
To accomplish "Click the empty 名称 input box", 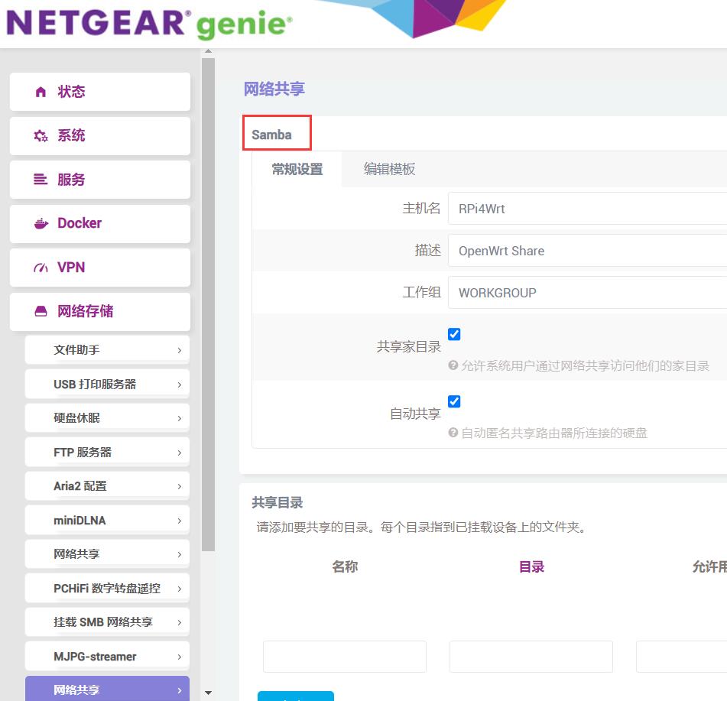I will click(345, 657).
